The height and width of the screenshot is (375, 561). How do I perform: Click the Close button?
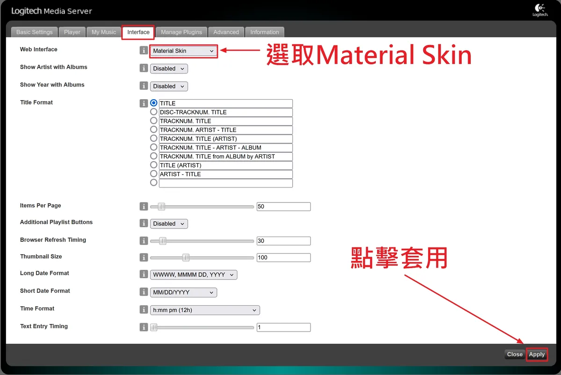tap(515, 354)
